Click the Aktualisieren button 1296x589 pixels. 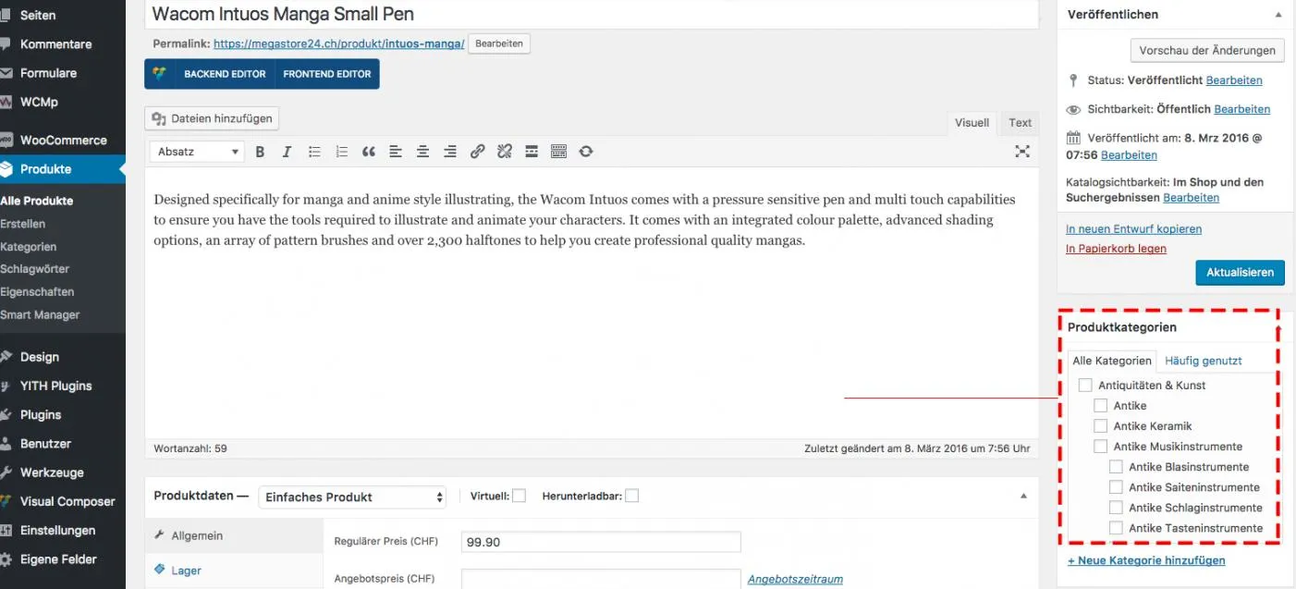pos(1240,273)
